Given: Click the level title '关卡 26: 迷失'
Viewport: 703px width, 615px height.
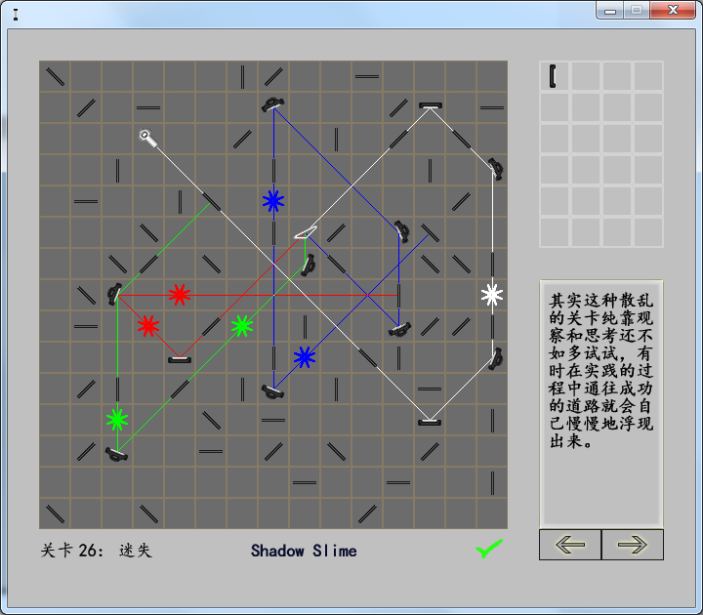Looking at the screenshot, I should (x=97, y=551).
